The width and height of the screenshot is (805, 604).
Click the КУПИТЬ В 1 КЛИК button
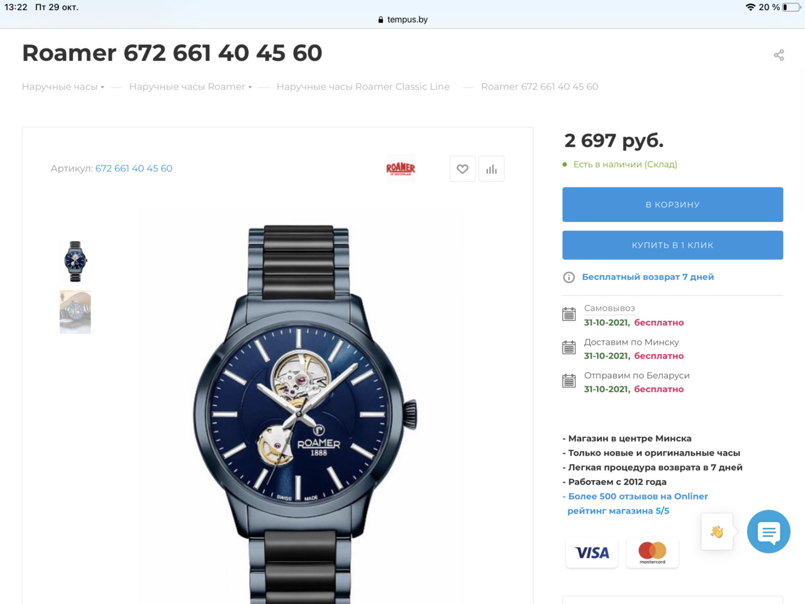pos(672,245)
